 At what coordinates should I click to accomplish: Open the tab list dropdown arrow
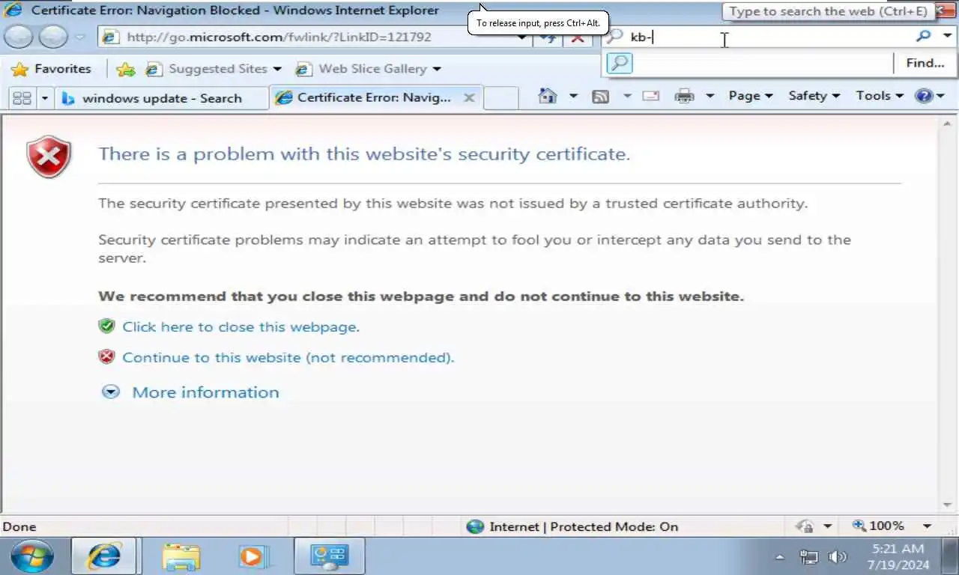click(x=44, y=98)
